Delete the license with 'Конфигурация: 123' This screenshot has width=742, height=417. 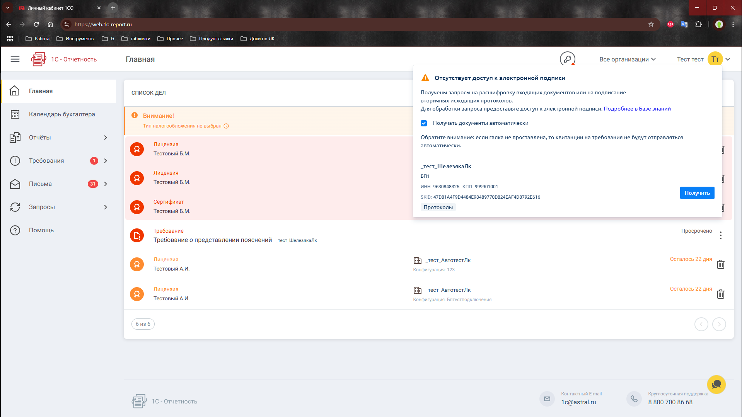pos(720,264)
